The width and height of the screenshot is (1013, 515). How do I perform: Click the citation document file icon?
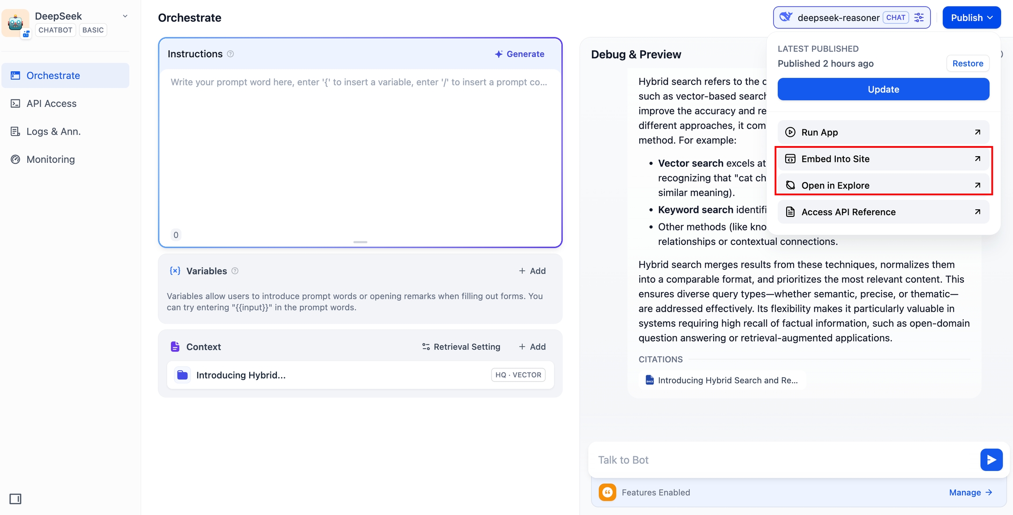point(649,380)
